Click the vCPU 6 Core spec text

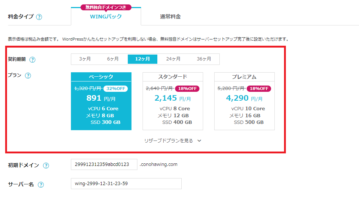coord(103,109)
